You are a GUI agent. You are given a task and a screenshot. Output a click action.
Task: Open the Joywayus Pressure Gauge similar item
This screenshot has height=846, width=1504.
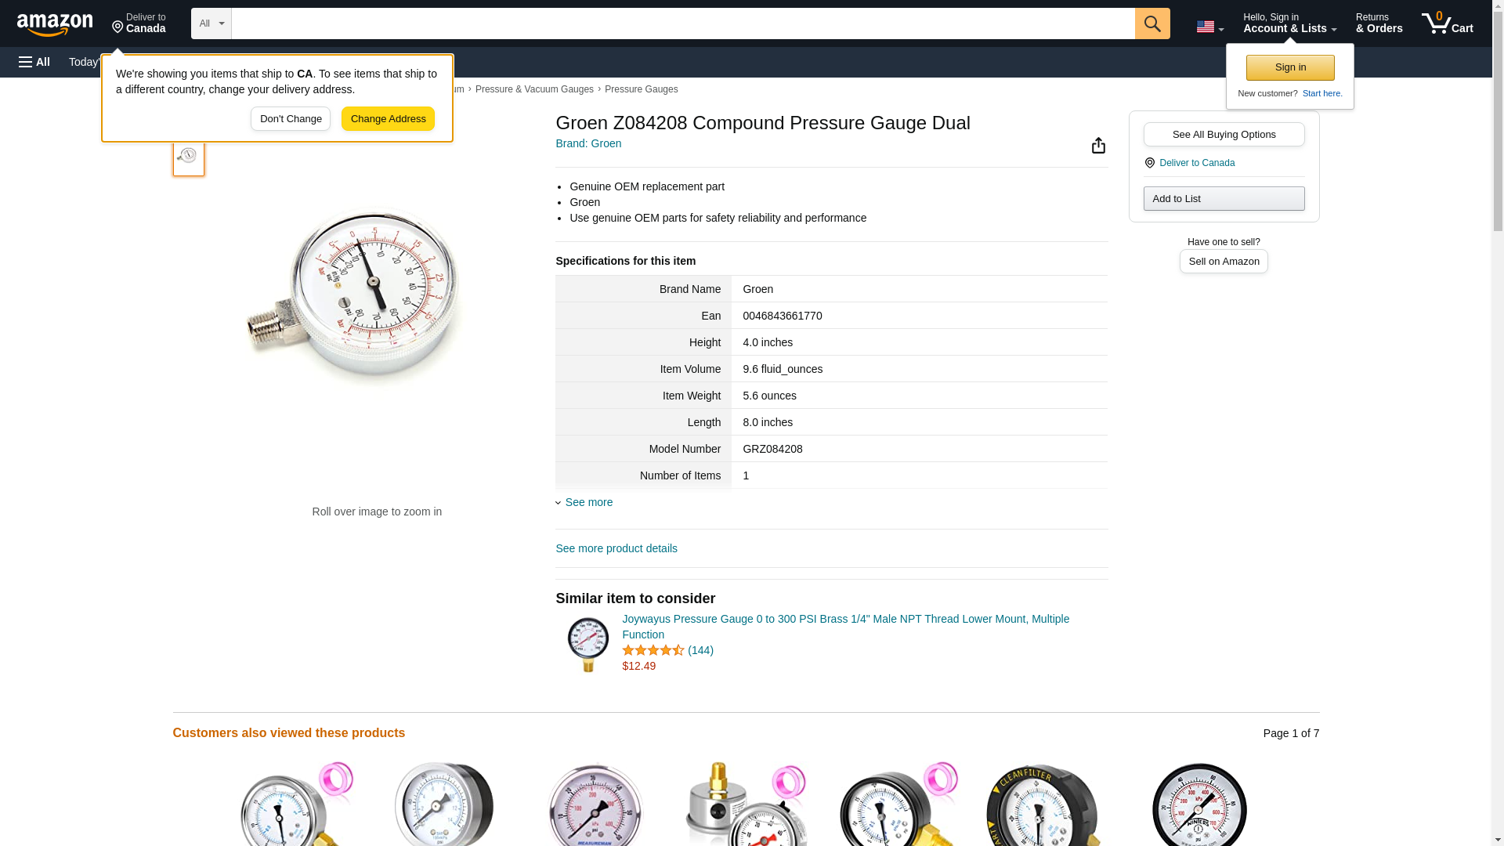point(845,627)
